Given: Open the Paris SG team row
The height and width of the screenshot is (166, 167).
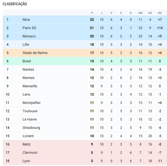Looking at the screenshot, I should (x=29, y=28).
